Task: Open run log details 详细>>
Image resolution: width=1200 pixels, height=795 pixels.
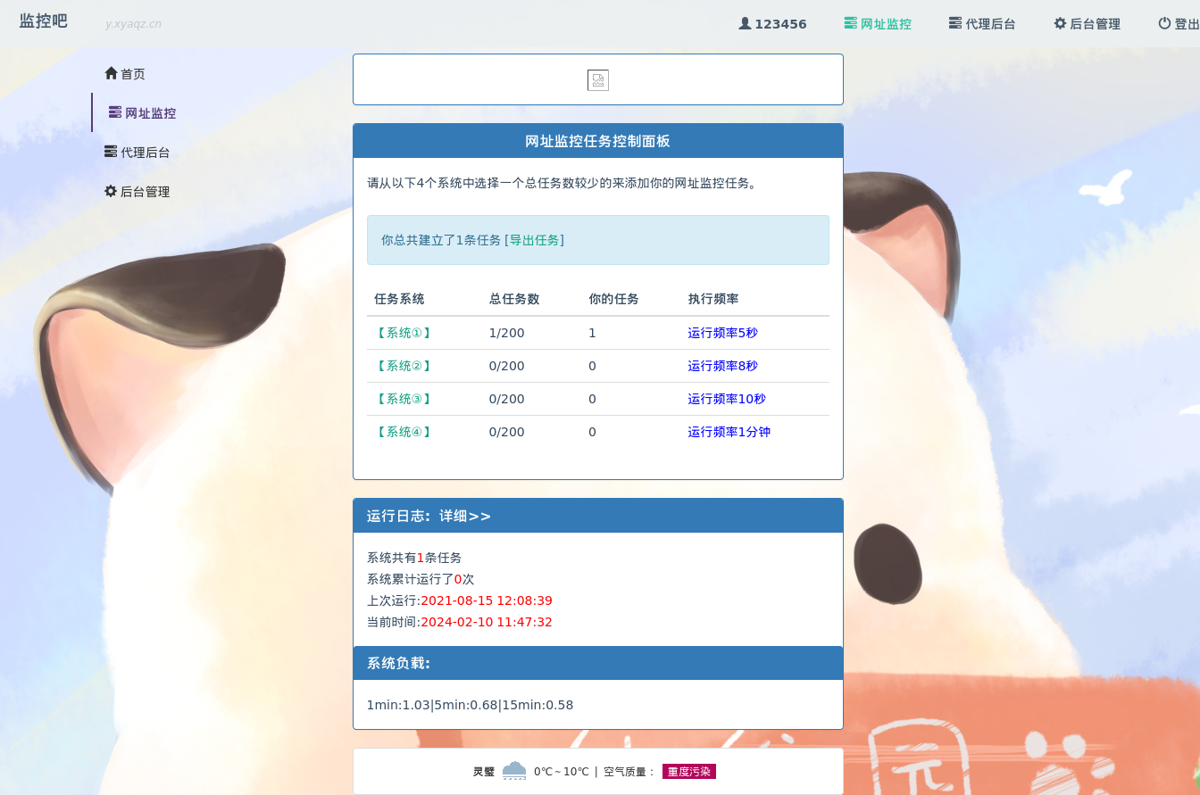Action: 465,516
